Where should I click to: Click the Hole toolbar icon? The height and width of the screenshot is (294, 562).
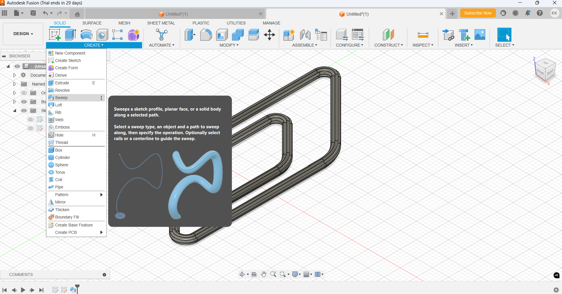click(102, 35)
